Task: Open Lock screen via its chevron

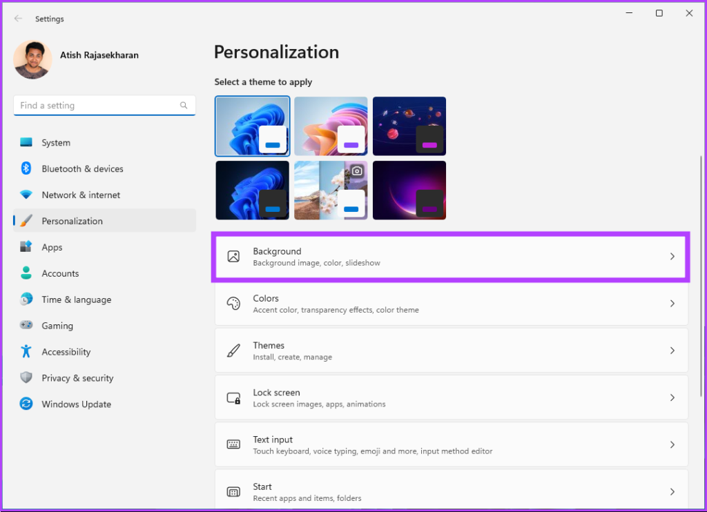Action: 672,398
